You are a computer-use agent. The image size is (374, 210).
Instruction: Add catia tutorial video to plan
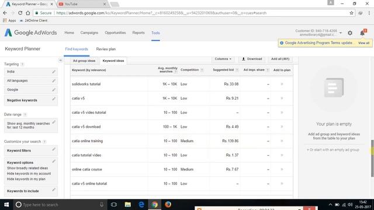[x=282, y=155]
